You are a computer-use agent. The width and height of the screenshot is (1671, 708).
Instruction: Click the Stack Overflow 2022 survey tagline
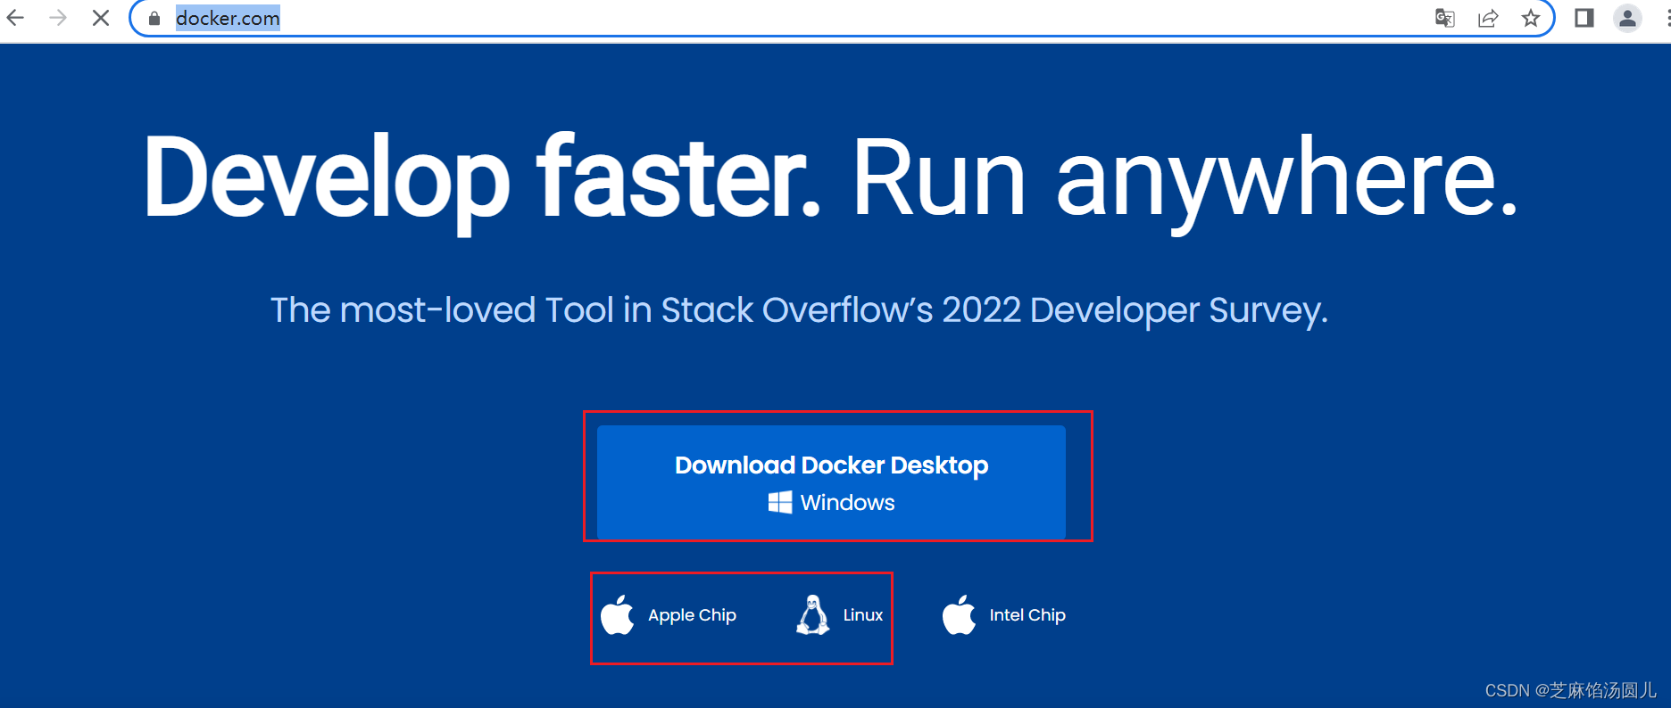pos(799,310)
